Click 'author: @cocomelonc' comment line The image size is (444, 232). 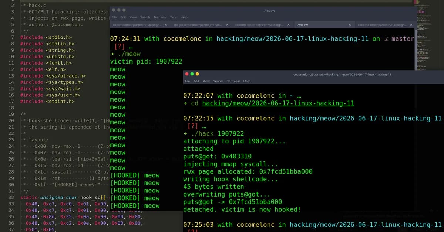pyautogui.click(x=56, y=25)
